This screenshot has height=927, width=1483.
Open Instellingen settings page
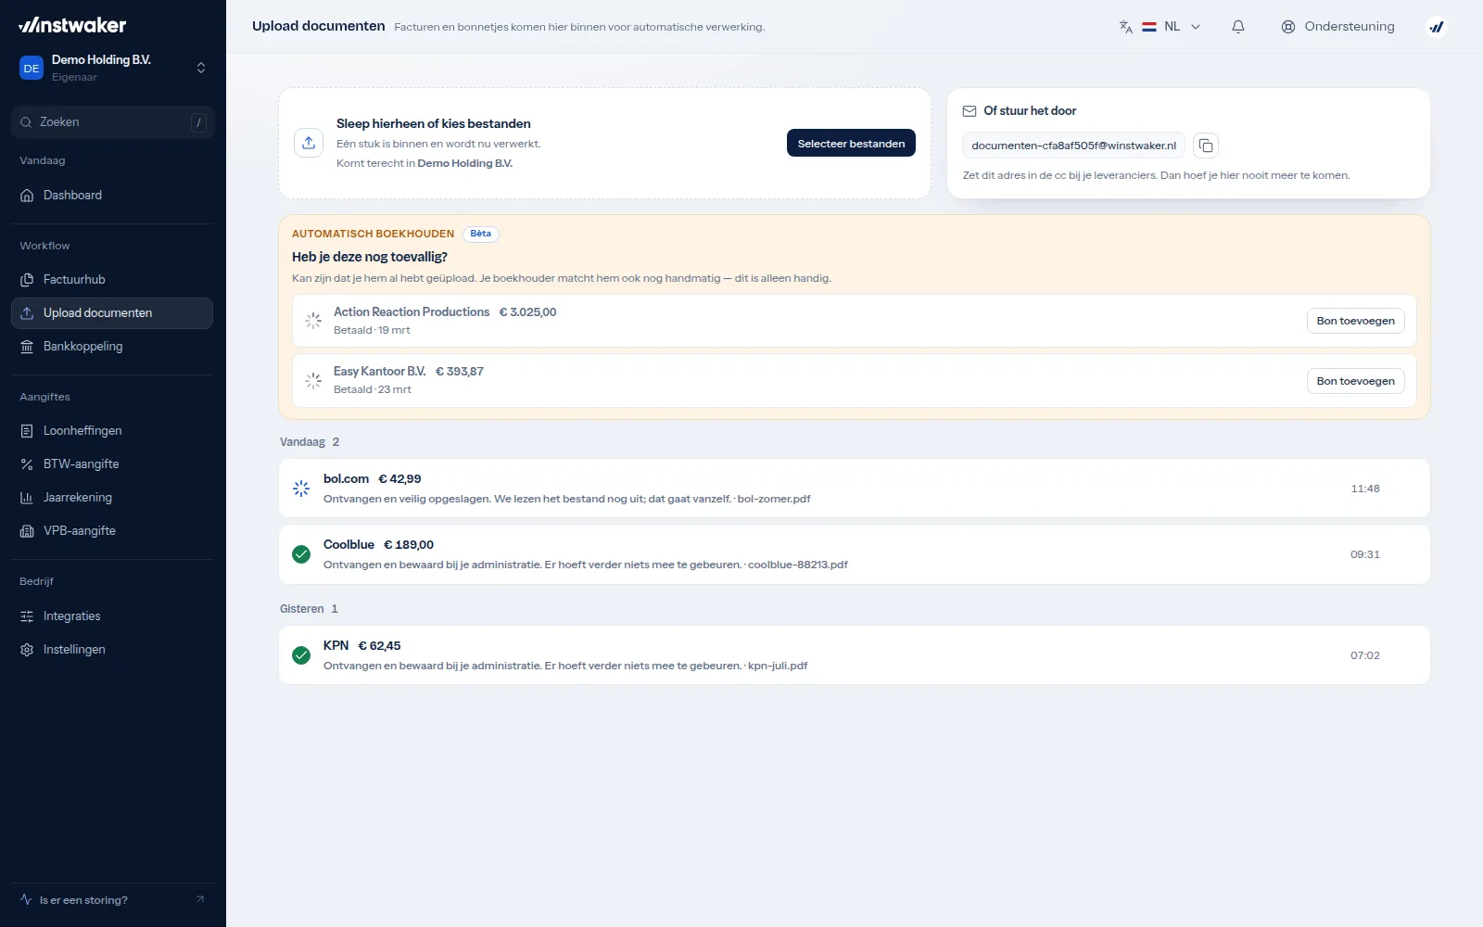[112, 649]
